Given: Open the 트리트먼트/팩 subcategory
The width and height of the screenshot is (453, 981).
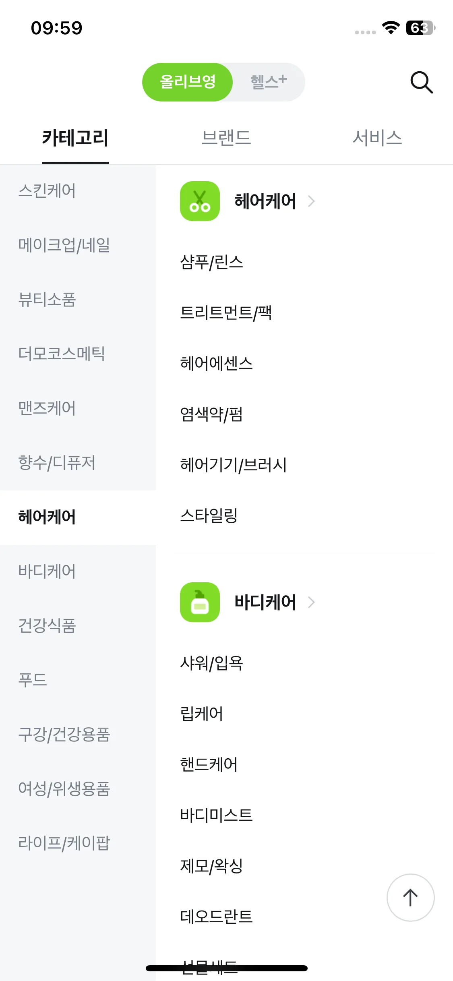Looking at the screenshot, I should [226, 313].
